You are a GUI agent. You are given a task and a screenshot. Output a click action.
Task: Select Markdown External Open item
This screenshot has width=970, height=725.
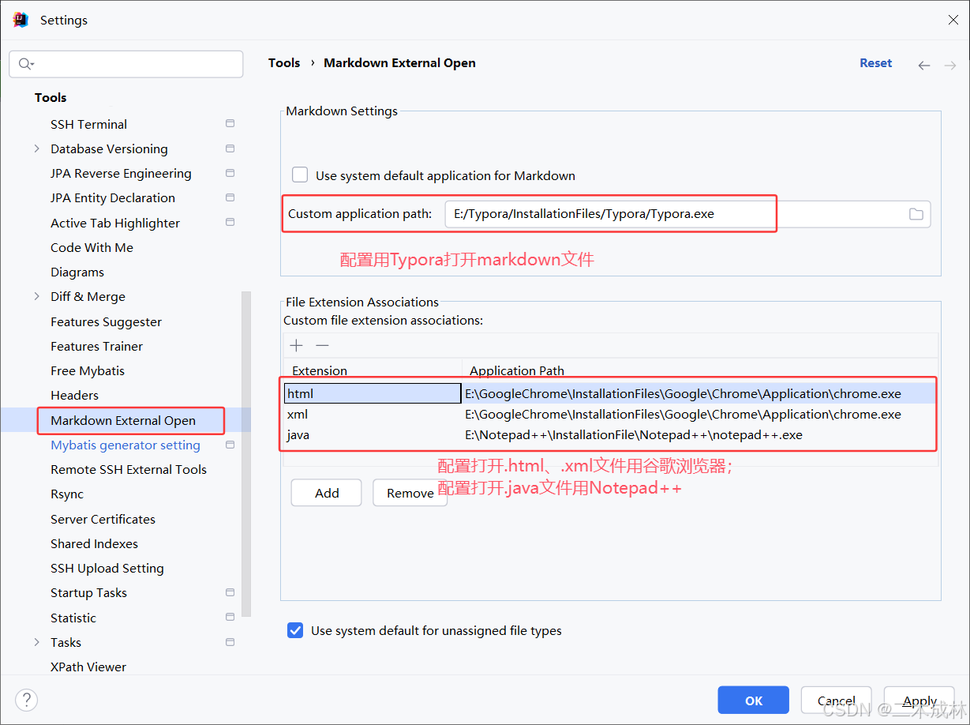point(123,420)
